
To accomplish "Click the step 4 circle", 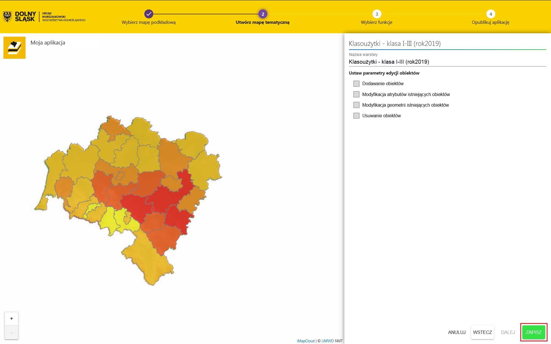I will [x=490, y=14].
